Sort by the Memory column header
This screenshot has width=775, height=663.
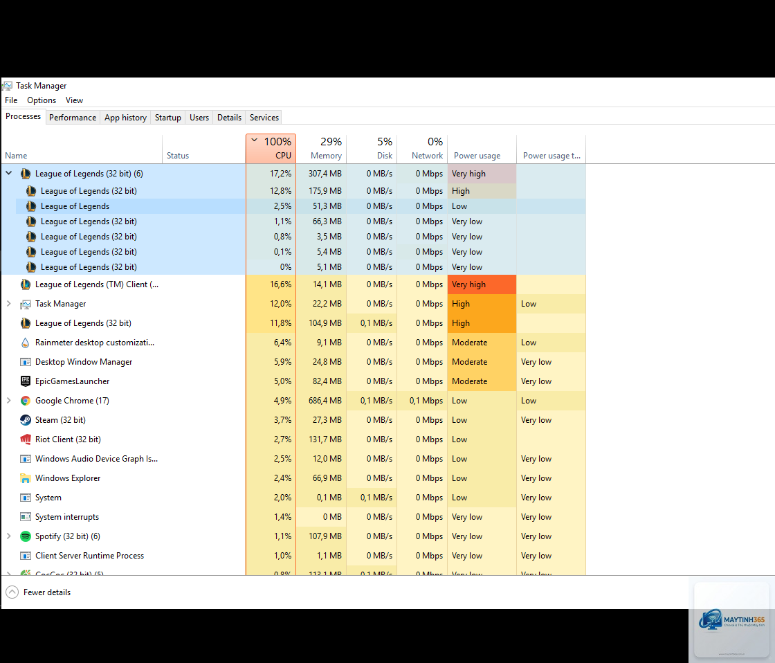tap(321, 149)
